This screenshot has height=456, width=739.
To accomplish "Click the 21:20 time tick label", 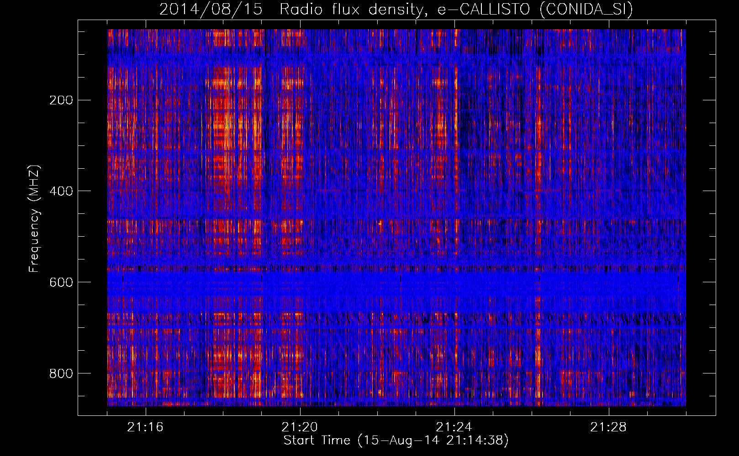I will pos(300,427).
